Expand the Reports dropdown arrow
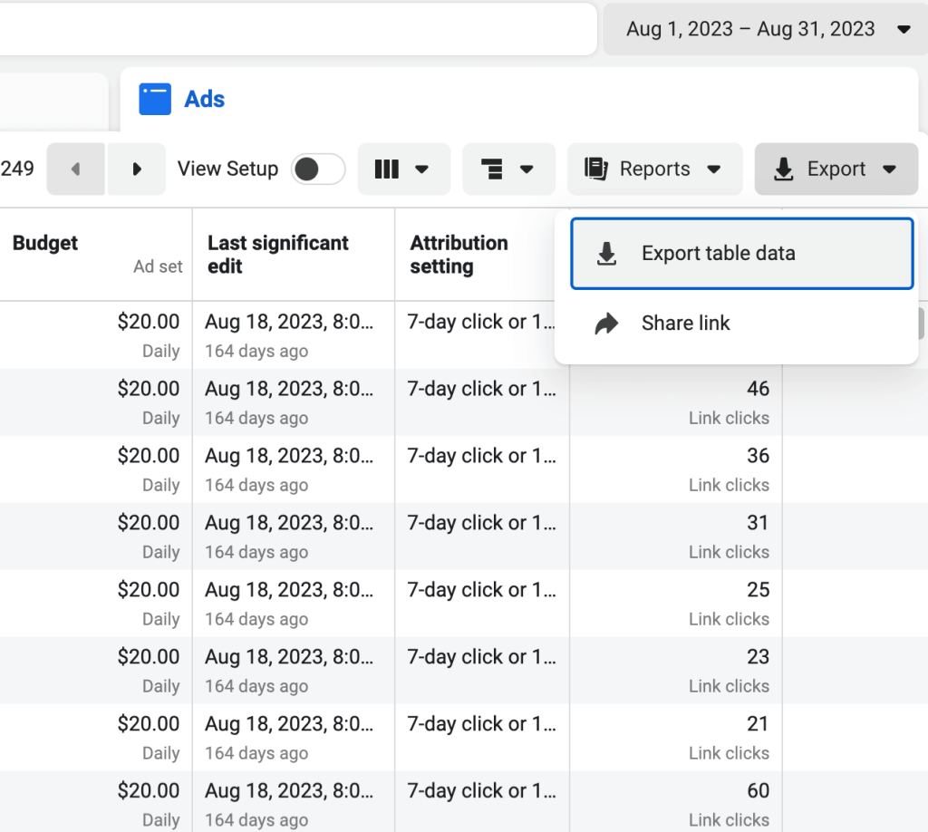This screenshot has width=928, height=832. 714,169
